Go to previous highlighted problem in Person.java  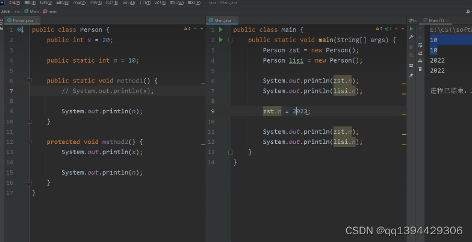coord(195,29)
